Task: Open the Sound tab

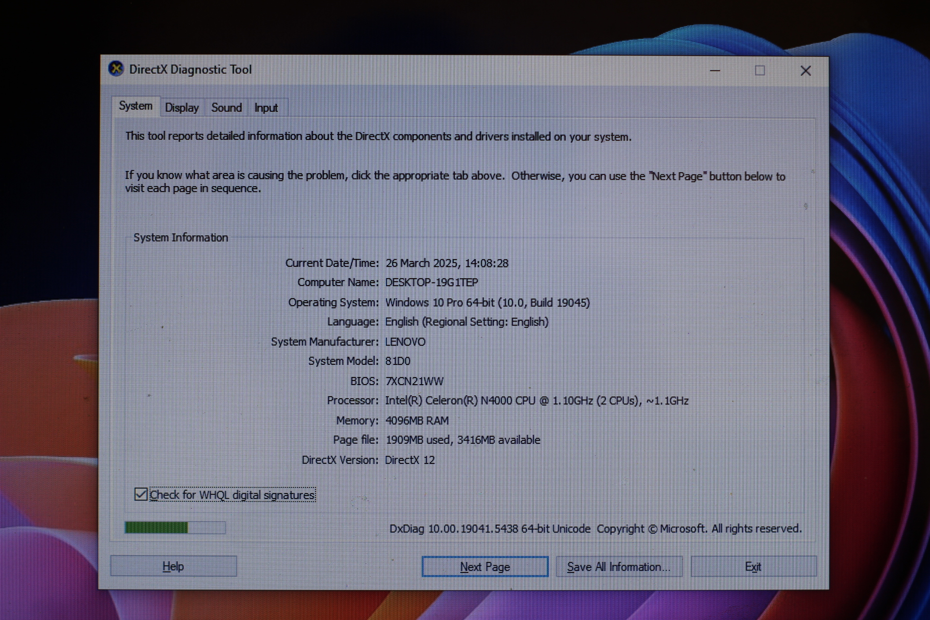Action: (226, 108)
